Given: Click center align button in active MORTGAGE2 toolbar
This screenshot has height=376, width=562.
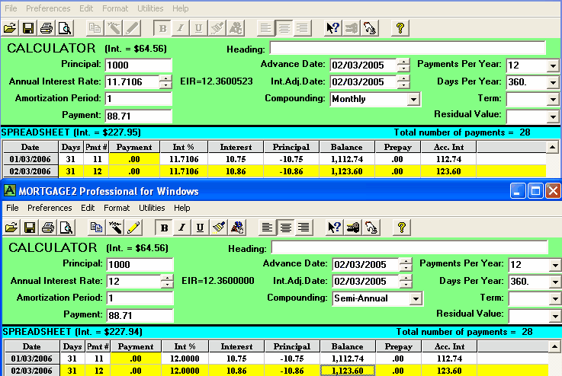Looking at the screenshot, I should tap(285, 227).
